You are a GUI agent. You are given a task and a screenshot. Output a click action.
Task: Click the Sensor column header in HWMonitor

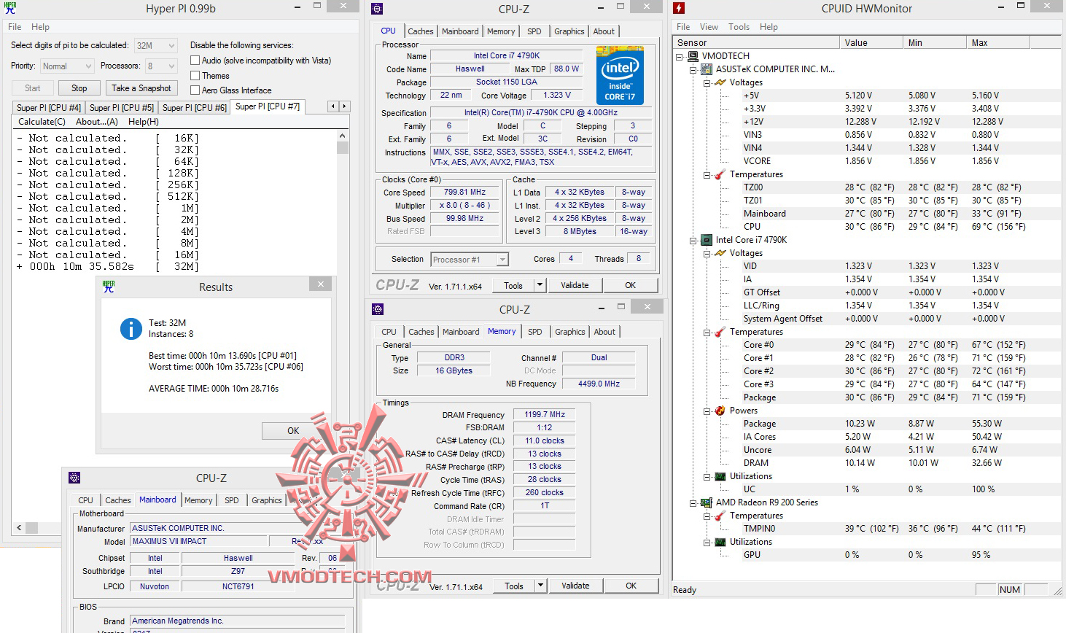(x=757, y=42)
